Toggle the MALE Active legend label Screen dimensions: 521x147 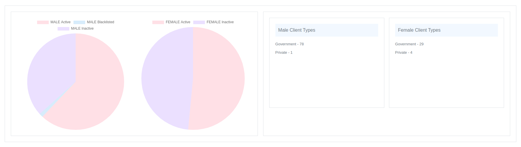pyautogui.click(x=60, y=22)
